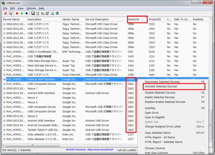Click the recycle bin uninstall toolbar icon
This screenshot has height=155, width=215.
click(10, 13)
